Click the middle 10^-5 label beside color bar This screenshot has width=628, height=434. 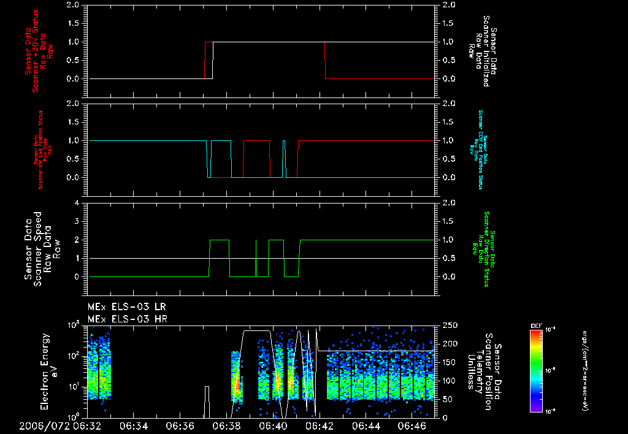(x=551, y=371)
